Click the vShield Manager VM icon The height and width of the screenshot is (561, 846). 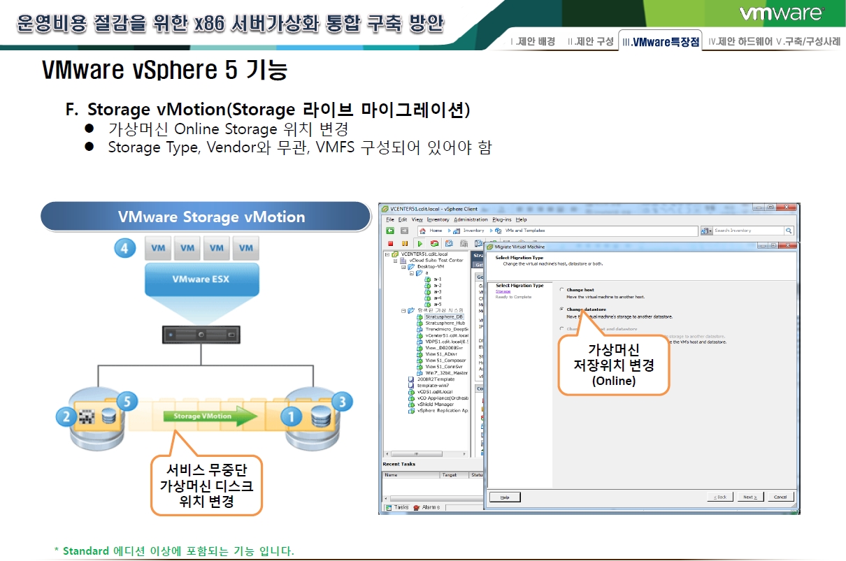411,405
